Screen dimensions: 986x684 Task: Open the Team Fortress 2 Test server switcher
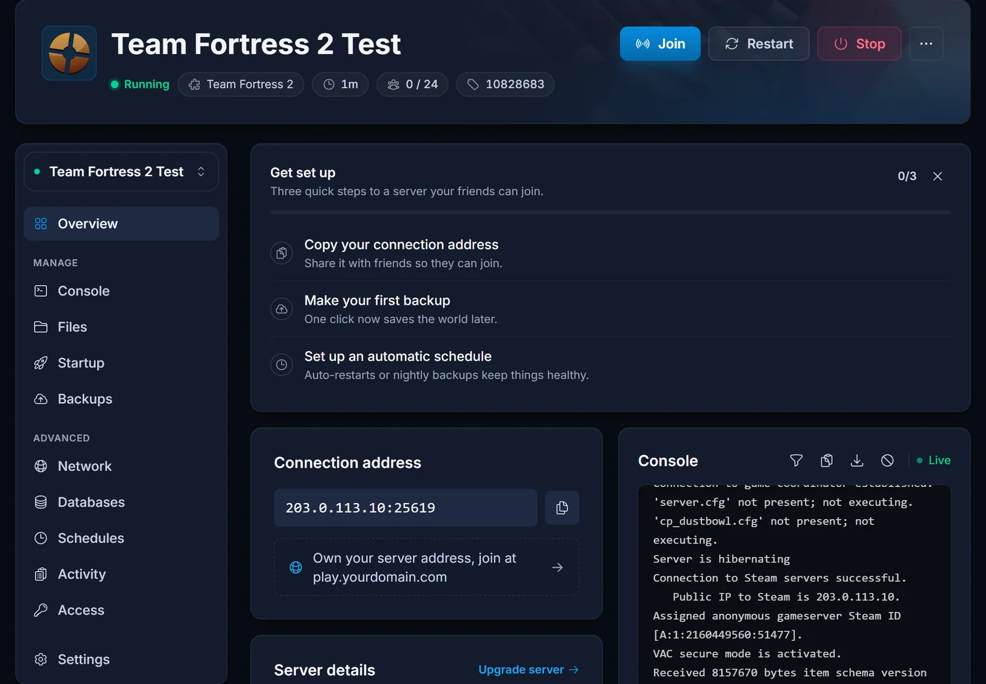coord(121,172)
